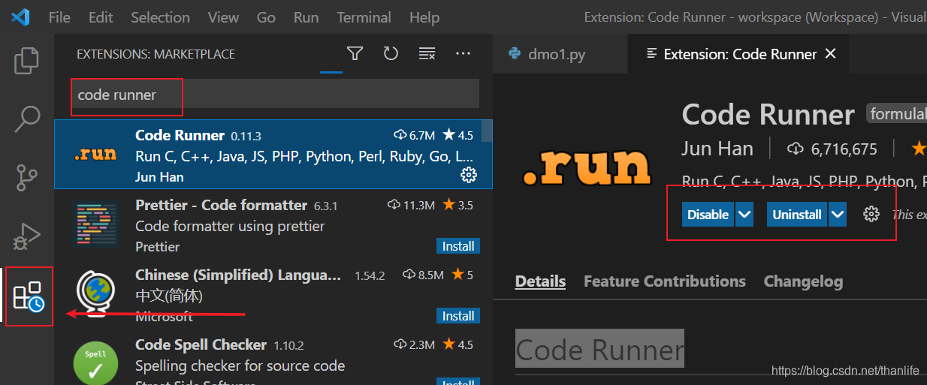Select Code Runner extension in list
Screen dimensions: 927x385
273,155
